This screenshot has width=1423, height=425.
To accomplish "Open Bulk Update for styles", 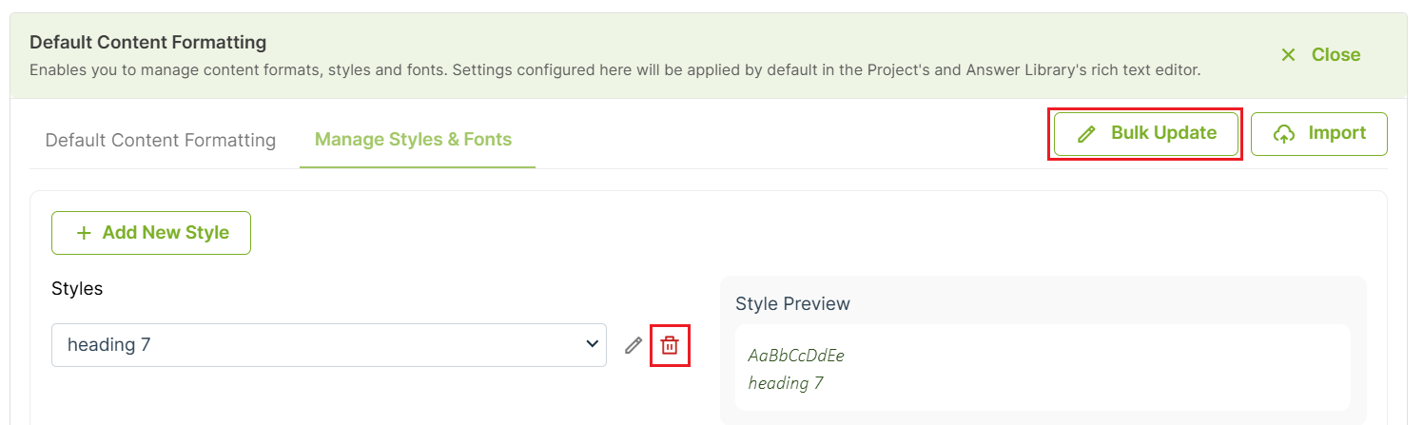I will [x=1146, y=134].
